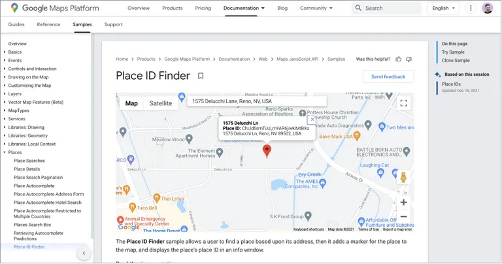The width and height of the screenshot is (502, 264).
Task: Switch to the Support tab
Action: (113, 24)
